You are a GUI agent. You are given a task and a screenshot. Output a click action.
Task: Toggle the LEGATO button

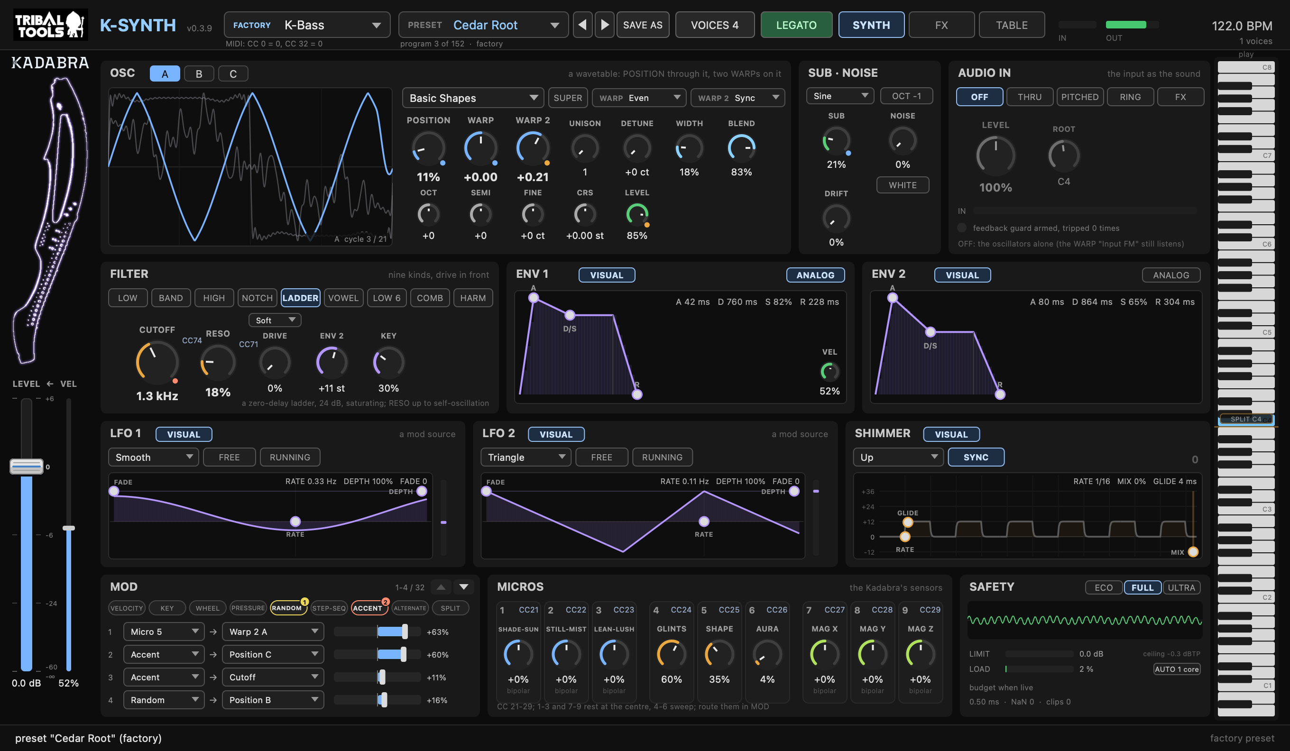click(796, 25)
